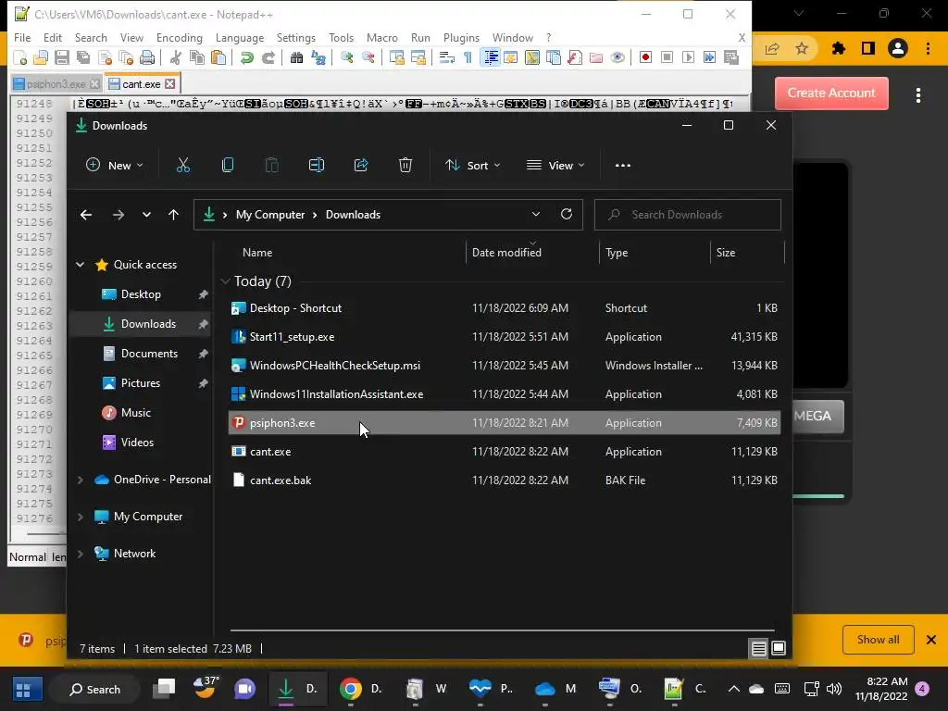Switch to Details view via status bar icon
Viewport: 948px width, 711px height.
point(758,649)
